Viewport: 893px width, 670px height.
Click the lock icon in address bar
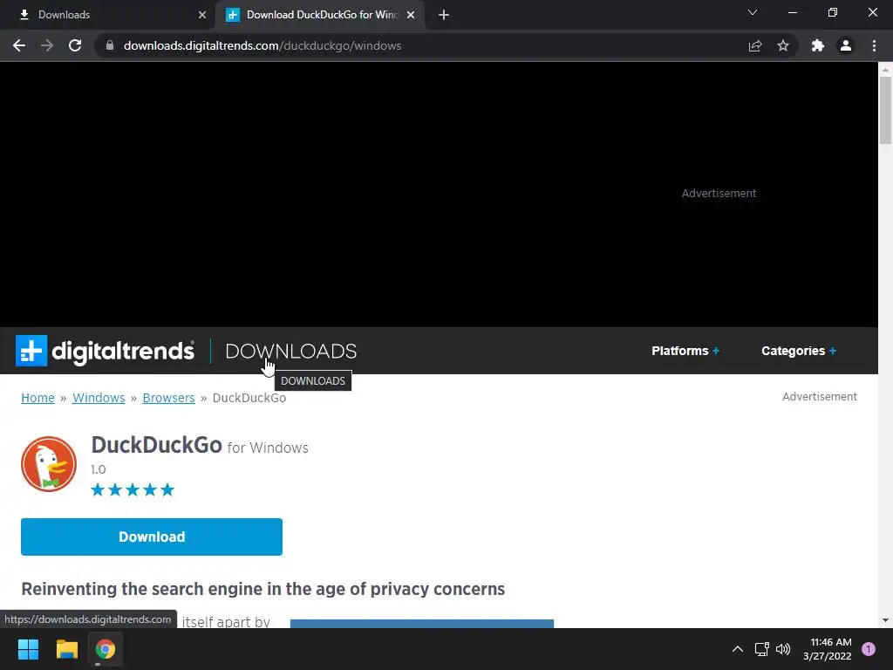pyautogui.click(x=110, y=45)
